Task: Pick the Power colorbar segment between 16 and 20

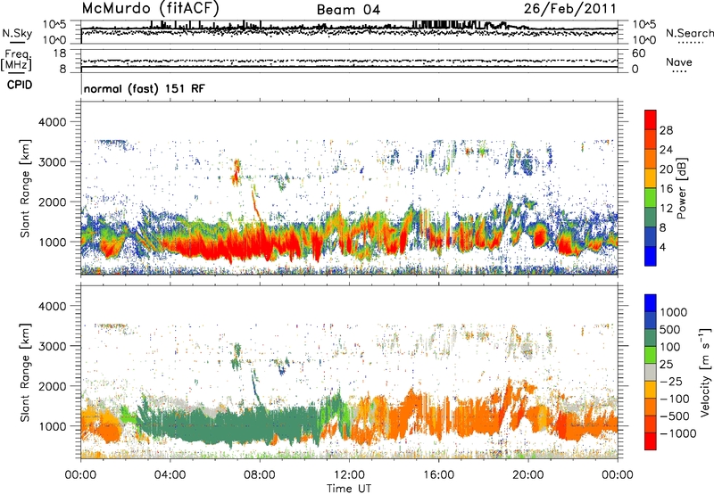Action: click(x=651, y=177)
